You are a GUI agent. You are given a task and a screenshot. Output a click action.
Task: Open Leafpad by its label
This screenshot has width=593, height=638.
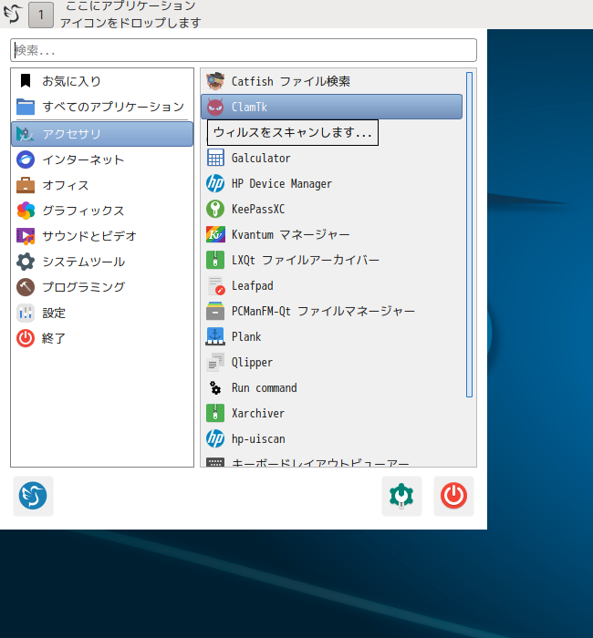pos(252,286)
